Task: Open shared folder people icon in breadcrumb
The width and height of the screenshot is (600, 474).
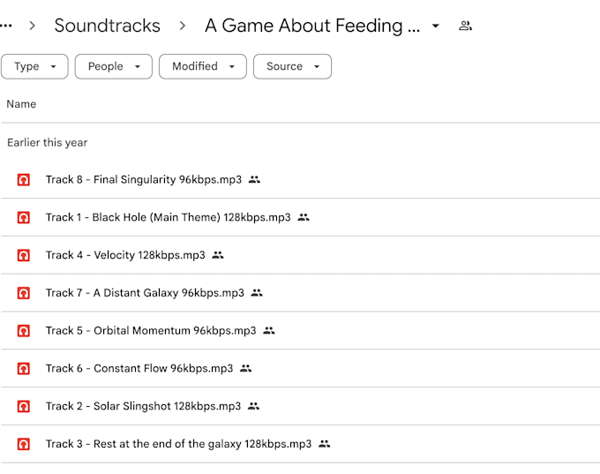Action: (x=465, y=26)
